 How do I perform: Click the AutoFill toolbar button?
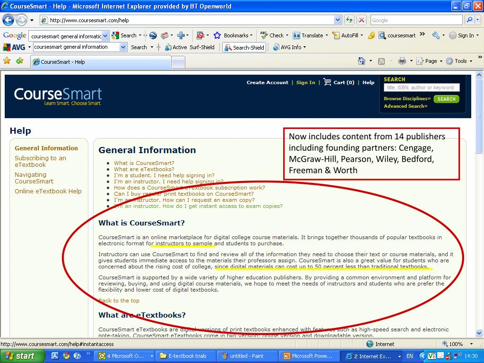click(x=346, y=35)
